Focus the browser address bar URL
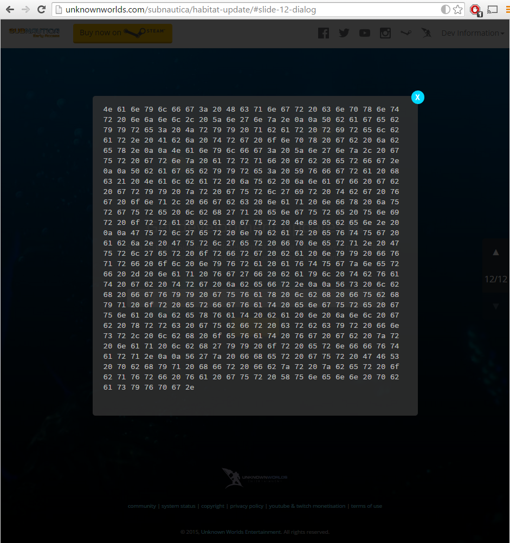 tap(244, 10)
